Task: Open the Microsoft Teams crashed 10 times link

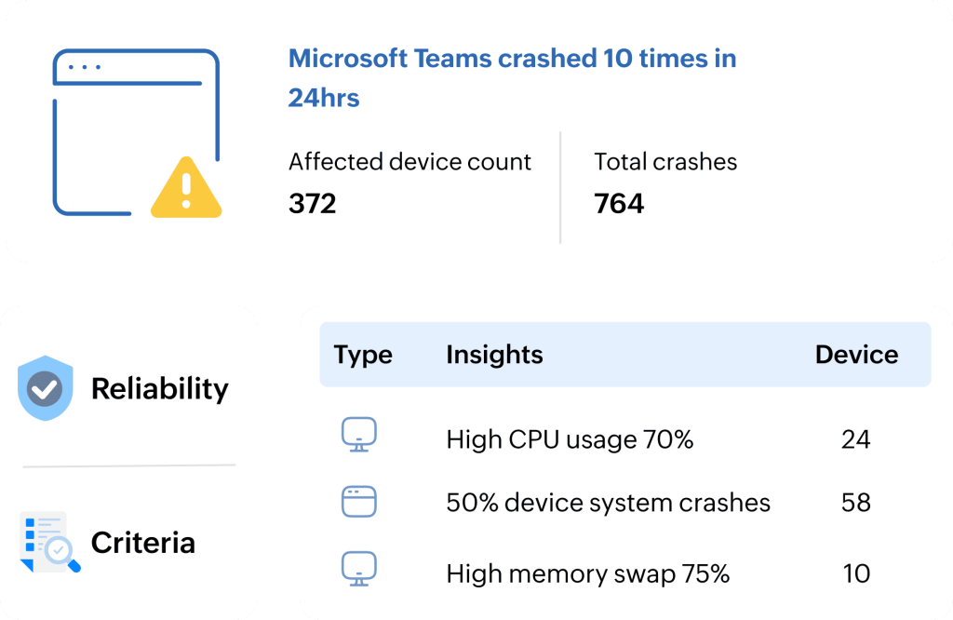Action: click(512, 78)
